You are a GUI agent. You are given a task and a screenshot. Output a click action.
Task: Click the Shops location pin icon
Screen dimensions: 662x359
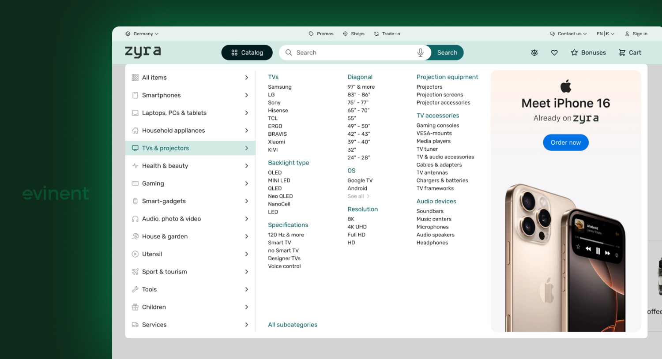click(x=345, y=34)
